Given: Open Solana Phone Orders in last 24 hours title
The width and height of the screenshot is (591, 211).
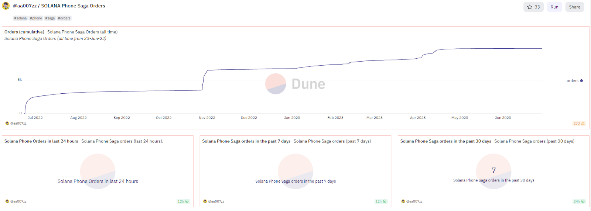Looking at the screenshot, I should click(41, 141).
